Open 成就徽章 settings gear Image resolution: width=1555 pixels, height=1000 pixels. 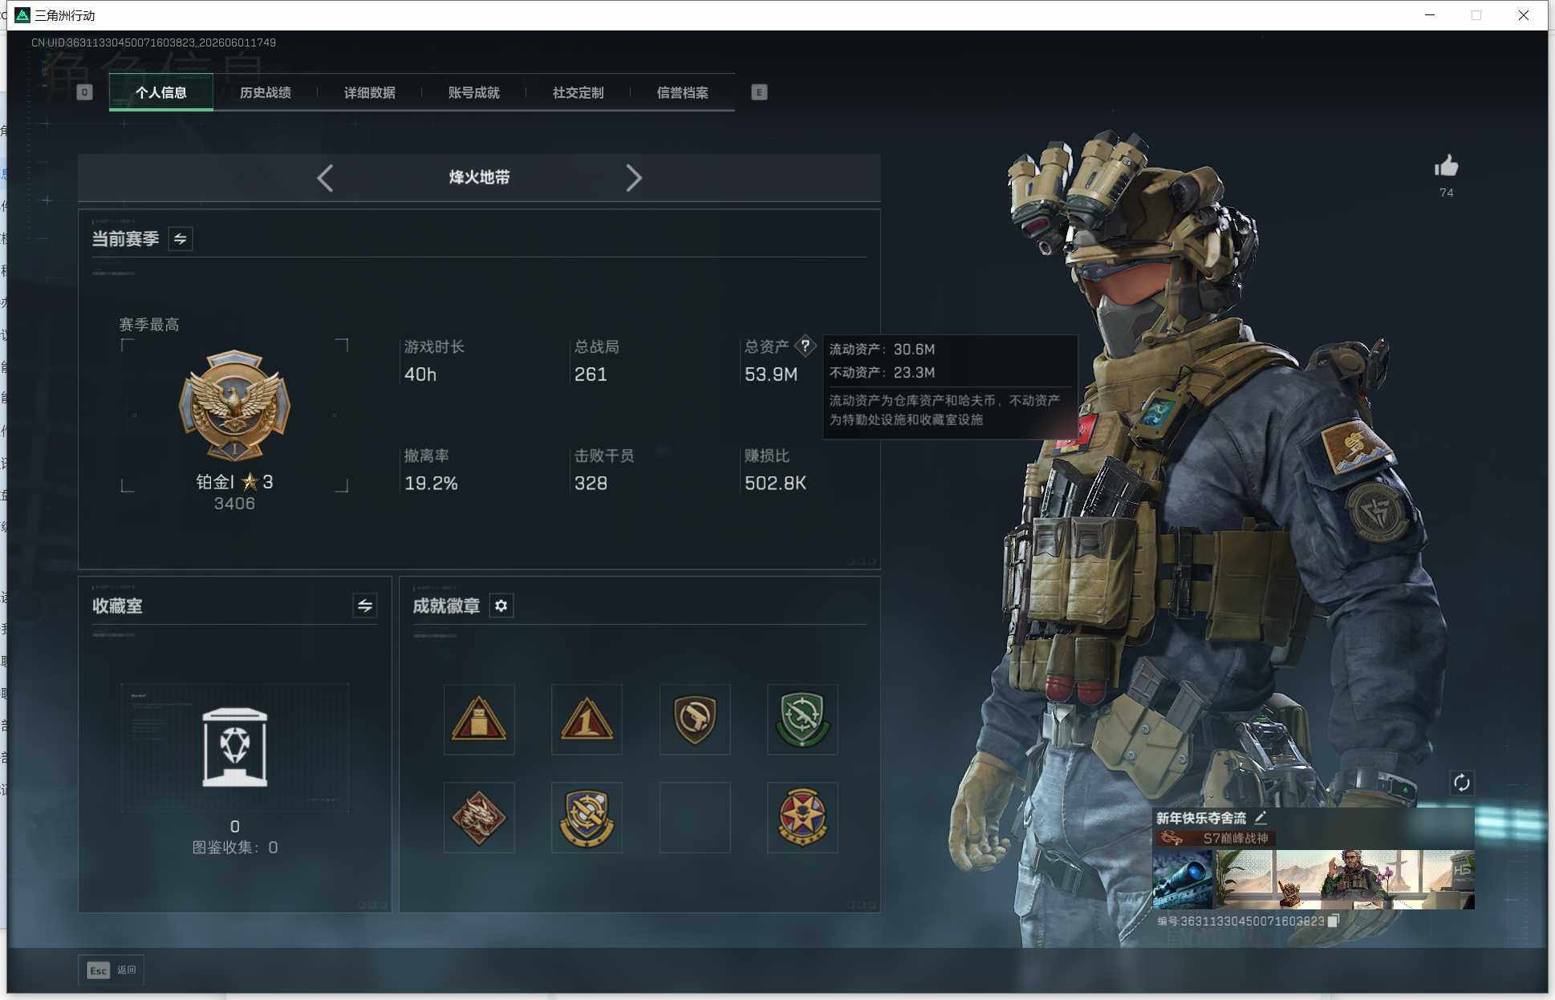[x=501, y=605]
